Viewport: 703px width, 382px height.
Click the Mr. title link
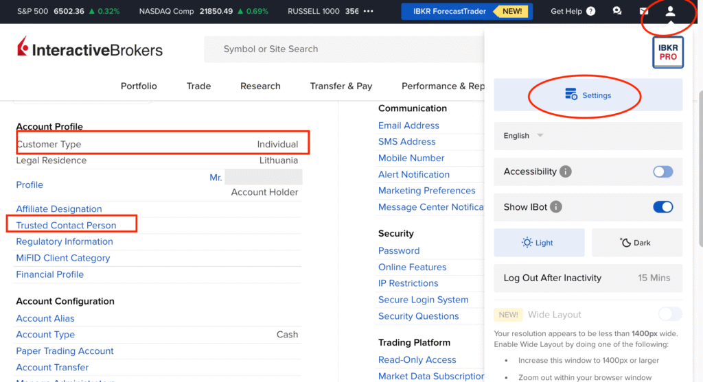(216, 178)
